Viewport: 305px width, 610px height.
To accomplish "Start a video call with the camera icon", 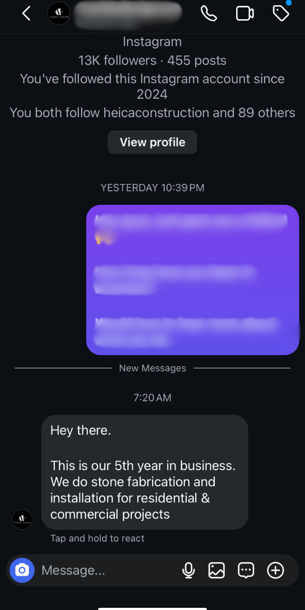I will click(245, 14).
